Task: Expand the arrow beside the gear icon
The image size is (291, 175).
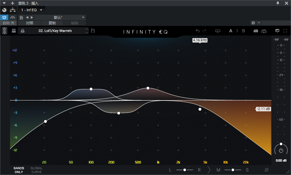Action: (x=259, y=23)
